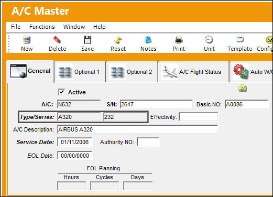Click the New toolbar icon
The image size is (273, 197).
(x=27, y=40)
